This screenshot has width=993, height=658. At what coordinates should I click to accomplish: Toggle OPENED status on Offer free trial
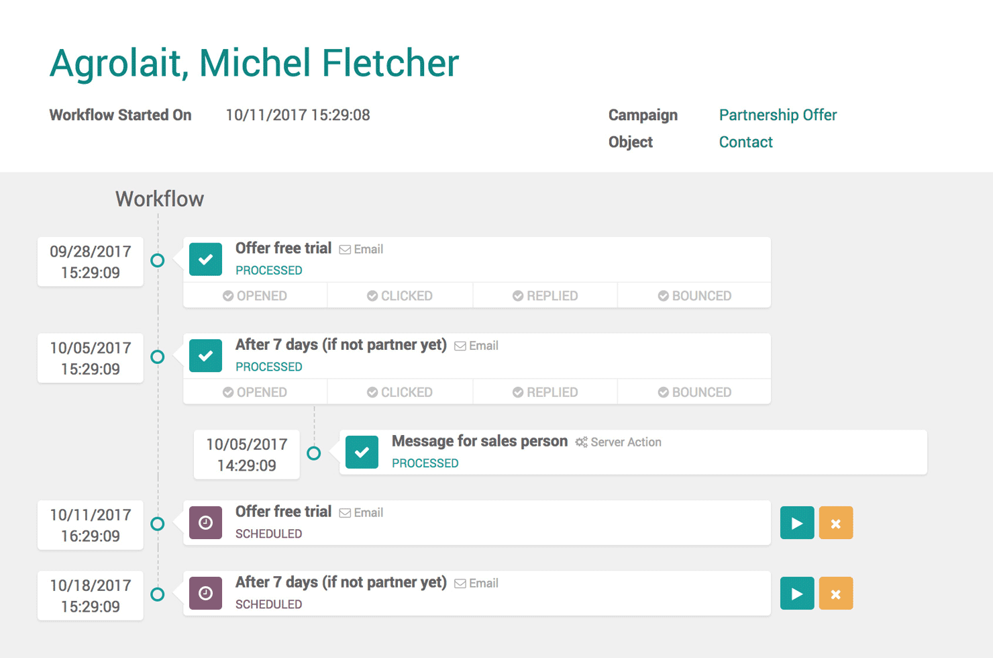tap(255, 295)
